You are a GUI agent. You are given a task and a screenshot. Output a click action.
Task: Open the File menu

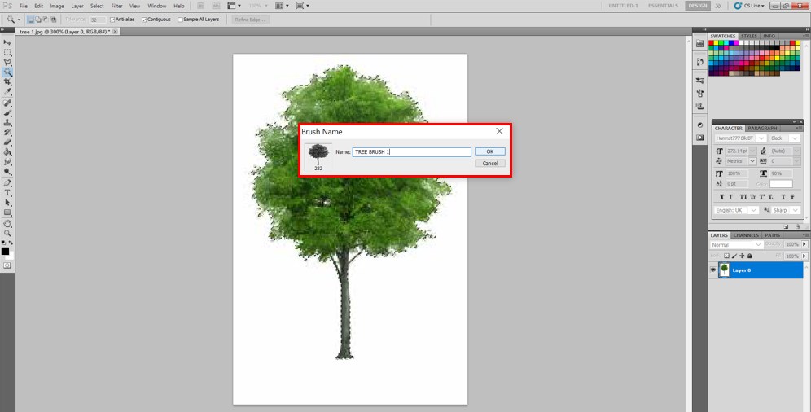click(24, 7)
